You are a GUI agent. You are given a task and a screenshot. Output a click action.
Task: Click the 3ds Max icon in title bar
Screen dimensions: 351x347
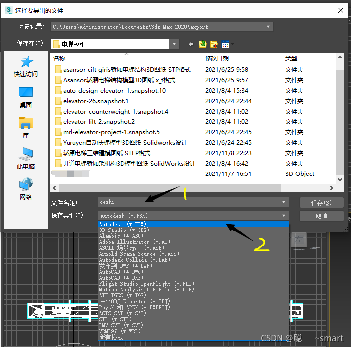coord(9,10)
